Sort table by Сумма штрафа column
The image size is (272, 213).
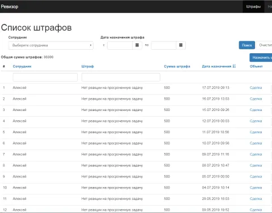[x=177, y=66]
